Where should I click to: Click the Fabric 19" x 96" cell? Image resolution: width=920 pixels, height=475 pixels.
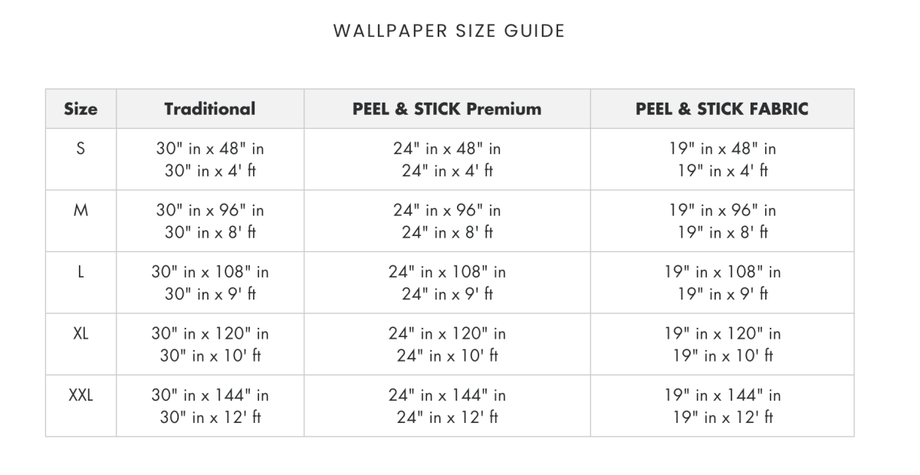click(x=722, y=221)
